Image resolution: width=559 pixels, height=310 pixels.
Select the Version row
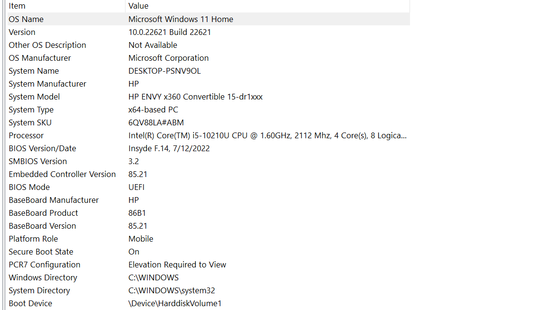(208, 32)
